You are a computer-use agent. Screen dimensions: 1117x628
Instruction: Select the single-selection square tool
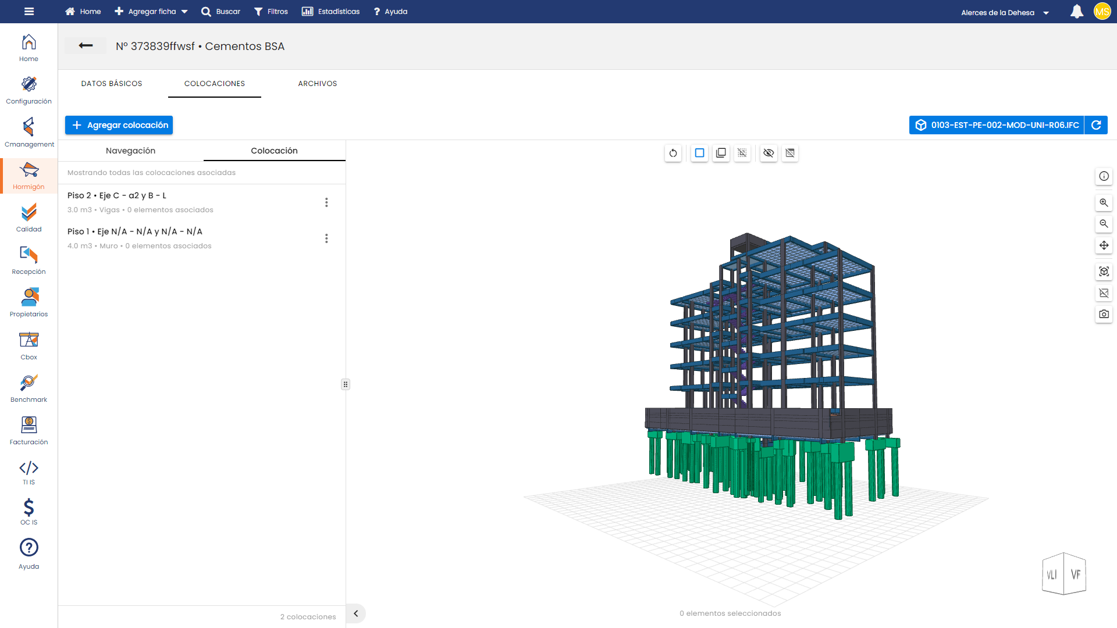click(x=699, y=153)
